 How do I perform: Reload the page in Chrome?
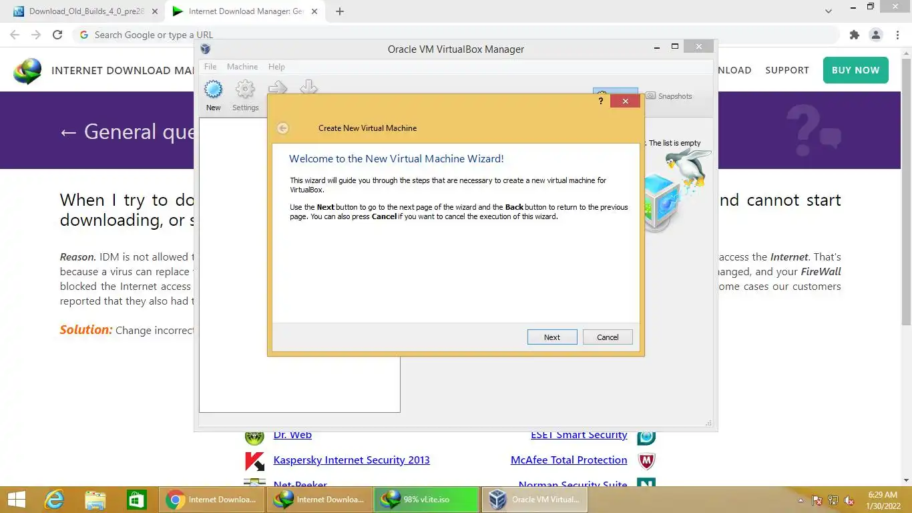(x=57, y=35)
